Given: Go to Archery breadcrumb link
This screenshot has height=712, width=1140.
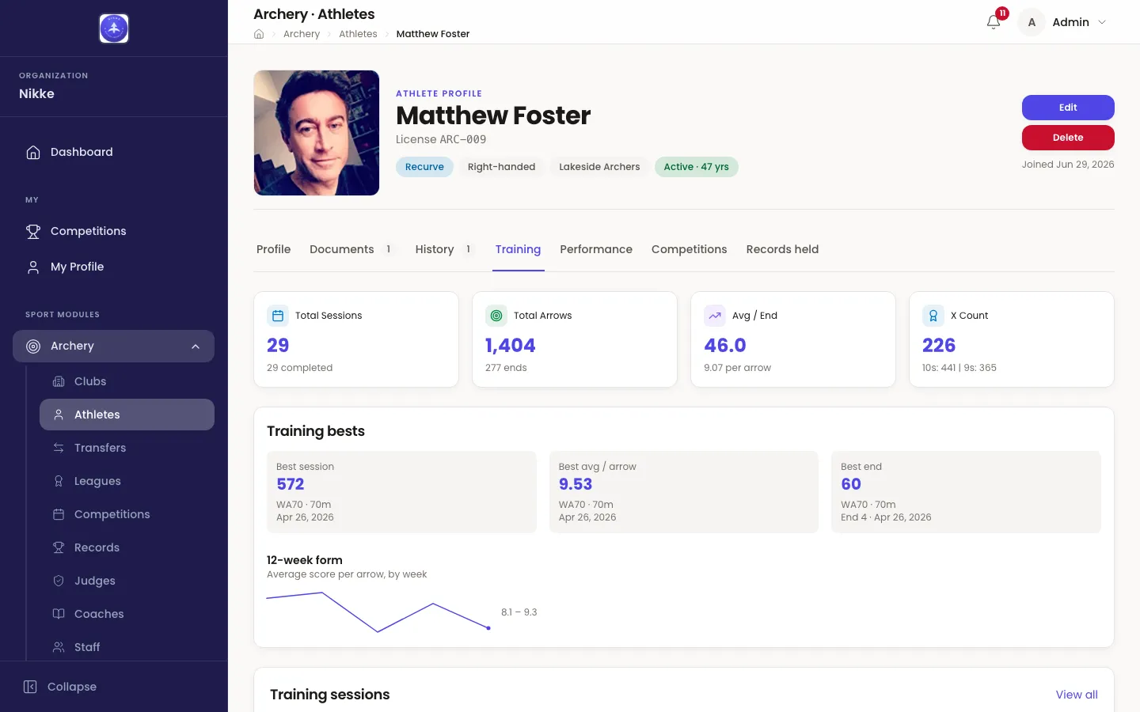Looking at the screenshot, I should coord(302,34).
